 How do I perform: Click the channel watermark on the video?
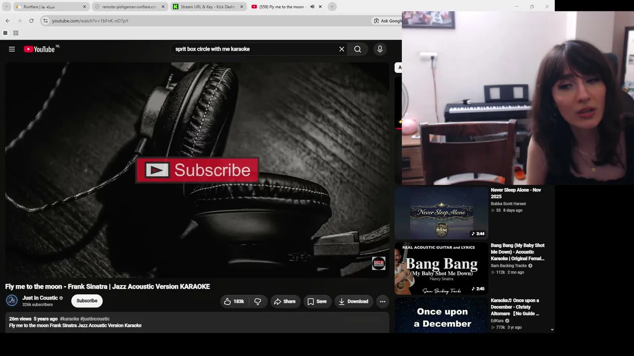378,263
